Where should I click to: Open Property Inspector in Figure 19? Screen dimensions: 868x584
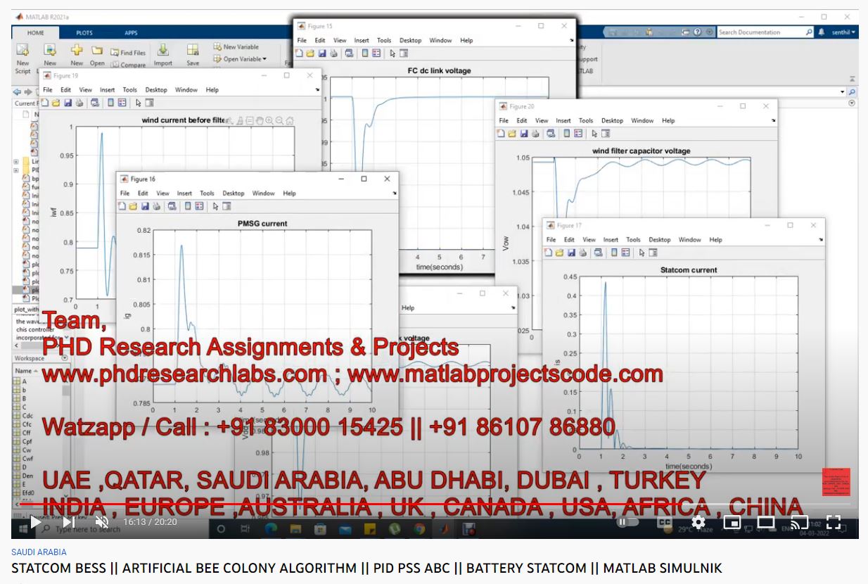pos(149,103)
